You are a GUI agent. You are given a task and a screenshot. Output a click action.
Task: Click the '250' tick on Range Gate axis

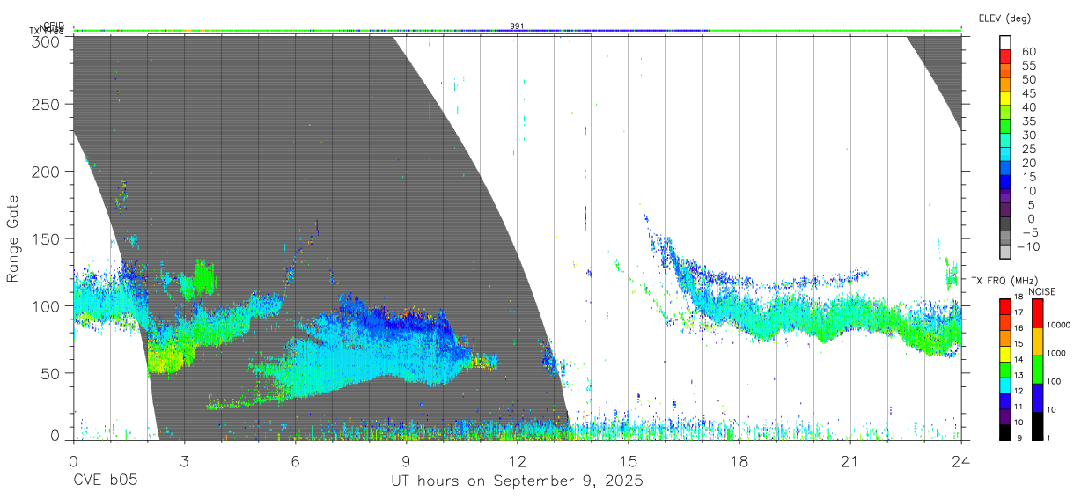tap(46, 105)
